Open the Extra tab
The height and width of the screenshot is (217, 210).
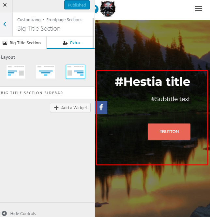[71, 43]
